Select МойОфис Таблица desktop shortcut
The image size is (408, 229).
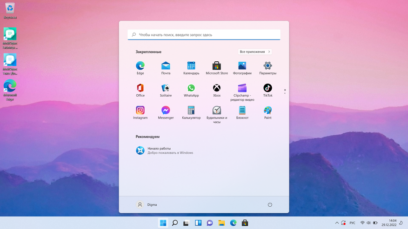coord(10,38)
